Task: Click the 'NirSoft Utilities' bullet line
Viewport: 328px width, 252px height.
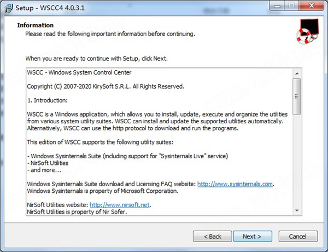Action: tap(48, 163)
